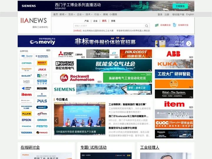Expand the 企业 navigation dropdown
This screenshot has width=212, height=159.
80,14
